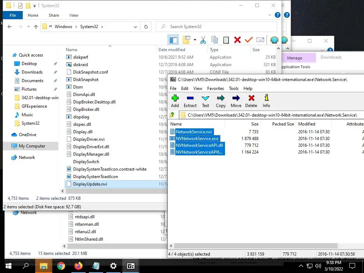Select Quick access in navigation pane
Viewport: 364px width, 273px height.
[x=31, y=55]
